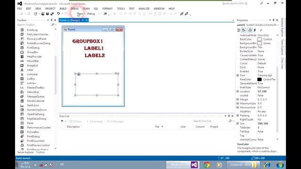Image resolution: width=301 pixels, height=169 pixels.
Task: Switch to the Server Explorer tab
Action: tap(25, 152)
